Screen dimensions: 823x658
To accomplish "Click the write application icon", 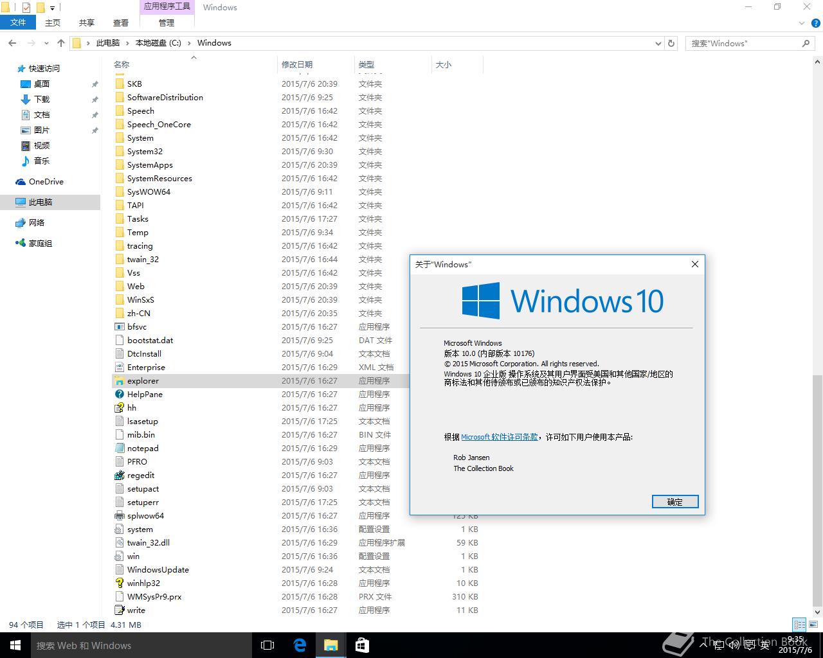I will coord(119,610).
